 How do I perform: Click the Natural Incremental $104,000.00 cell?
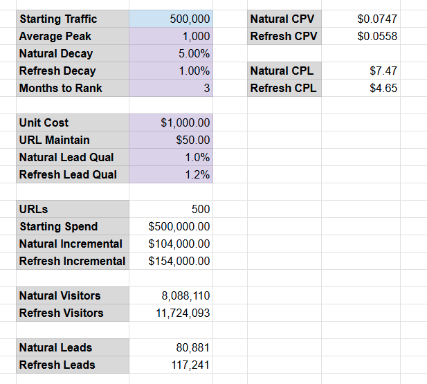click(171, 244)
